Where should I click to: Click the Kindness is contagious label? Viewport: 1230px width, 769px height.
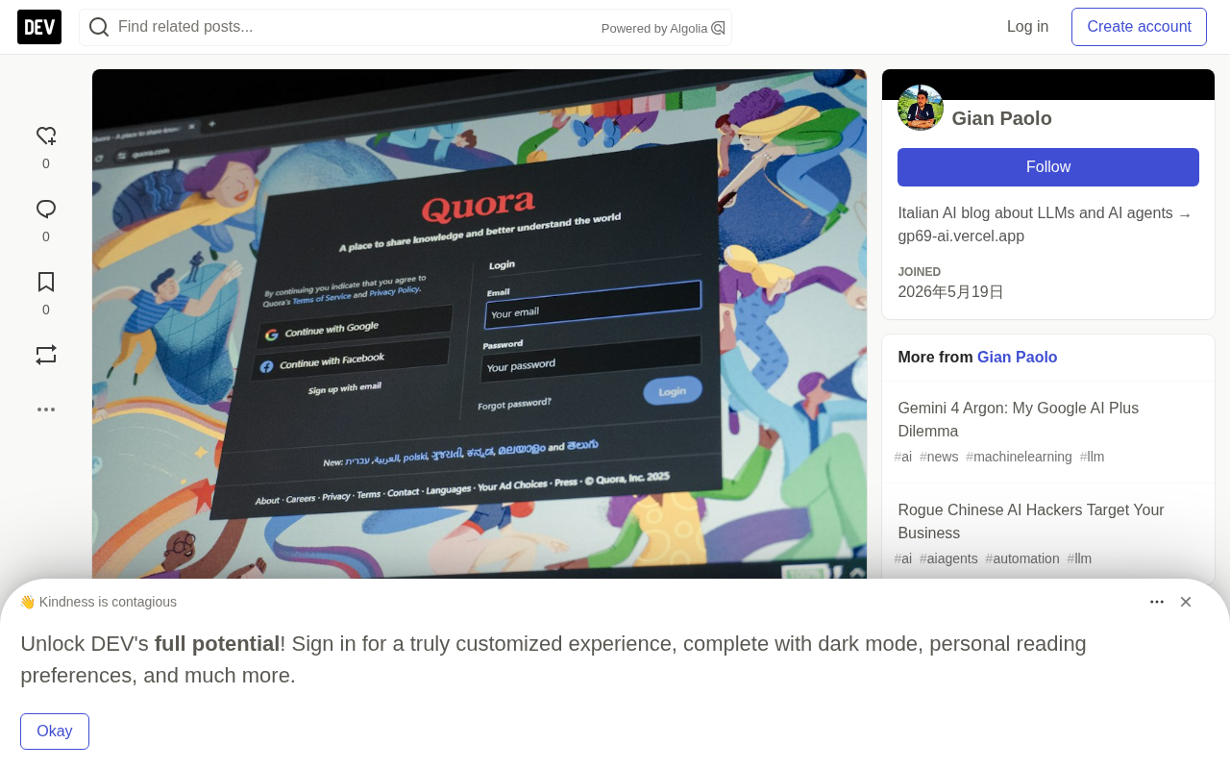98,602
